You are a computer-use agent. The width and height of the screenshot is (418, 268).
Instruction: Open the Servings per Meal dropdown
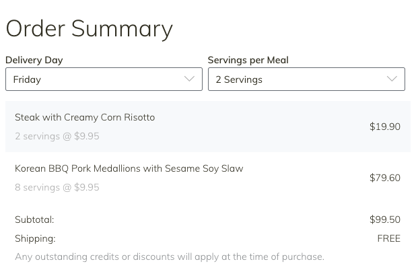coord(306,79)
